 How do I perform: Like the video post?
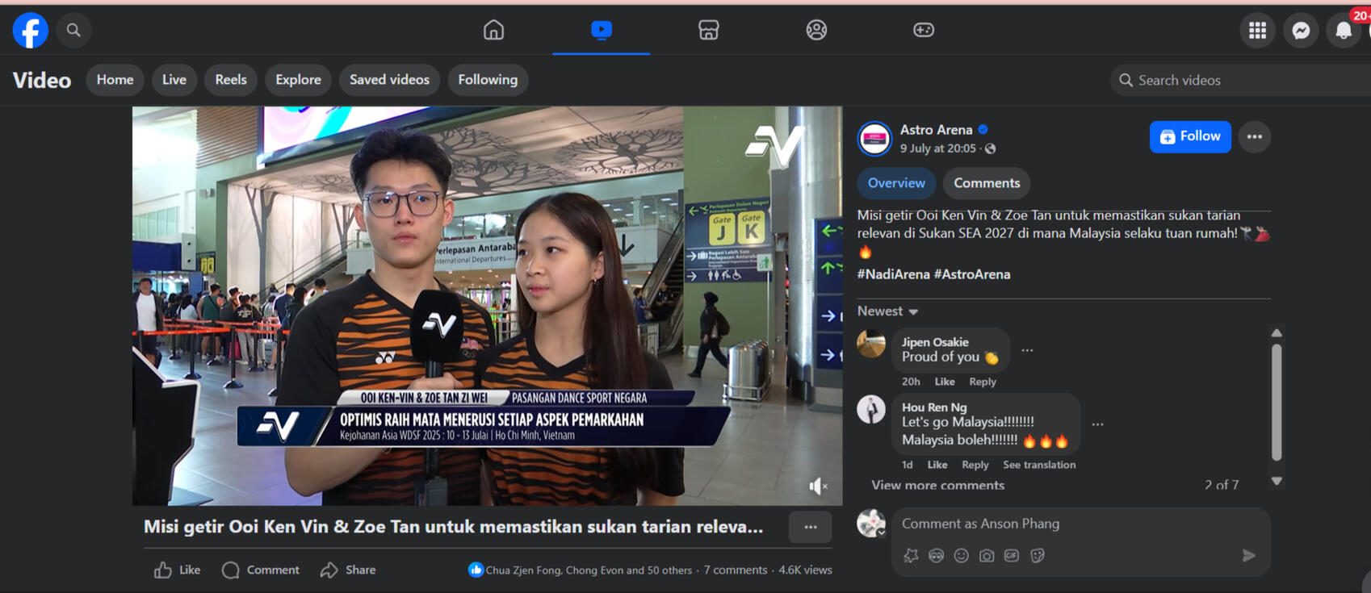pos(178,570)
